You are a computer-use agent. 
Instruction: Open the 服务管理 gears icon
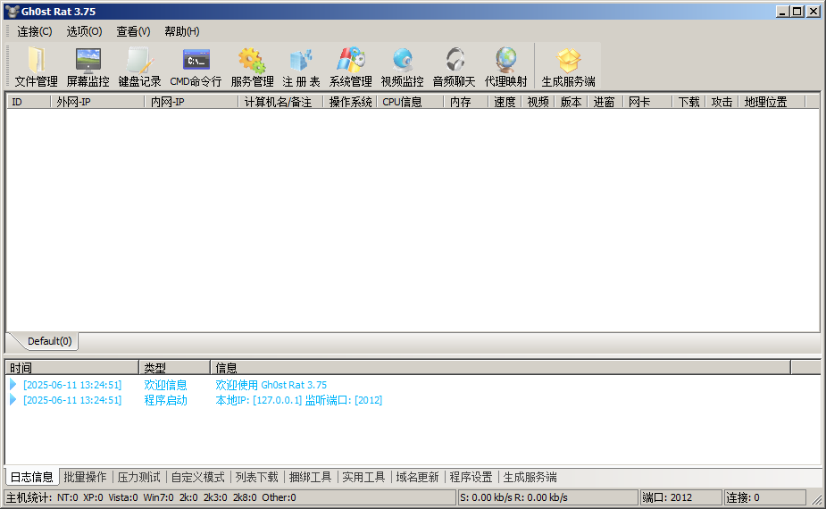tap(252, 61)
